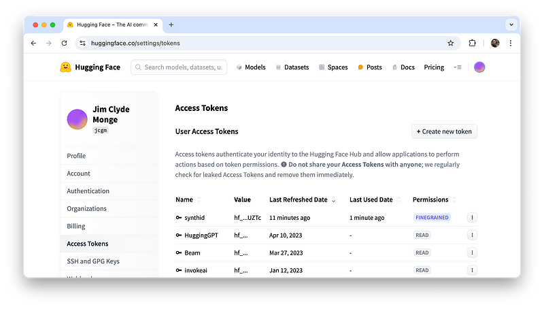Click the FINEGRAINED permission badge
Image resolution: width=544 pixels, height=309 pixels.
coord(432,218)
